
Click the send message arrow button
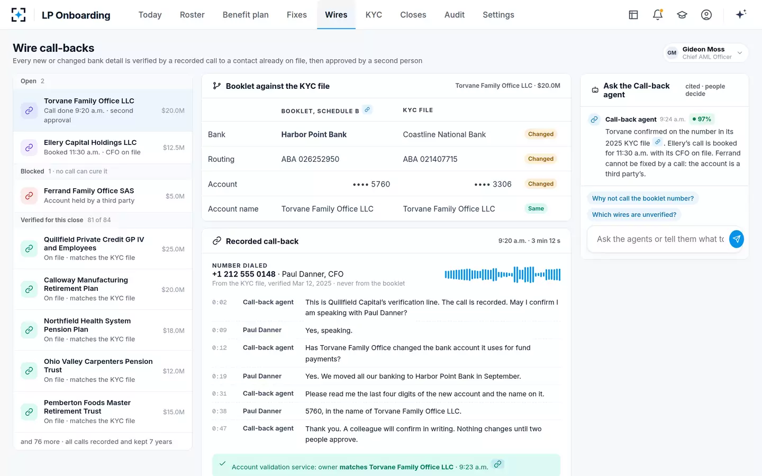point(736,239)
